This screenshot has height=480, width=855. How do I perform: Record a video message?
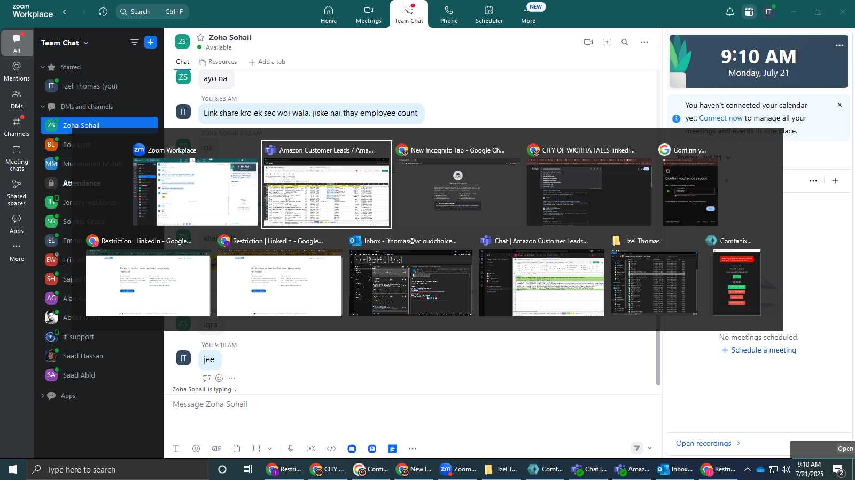point(311,449)
